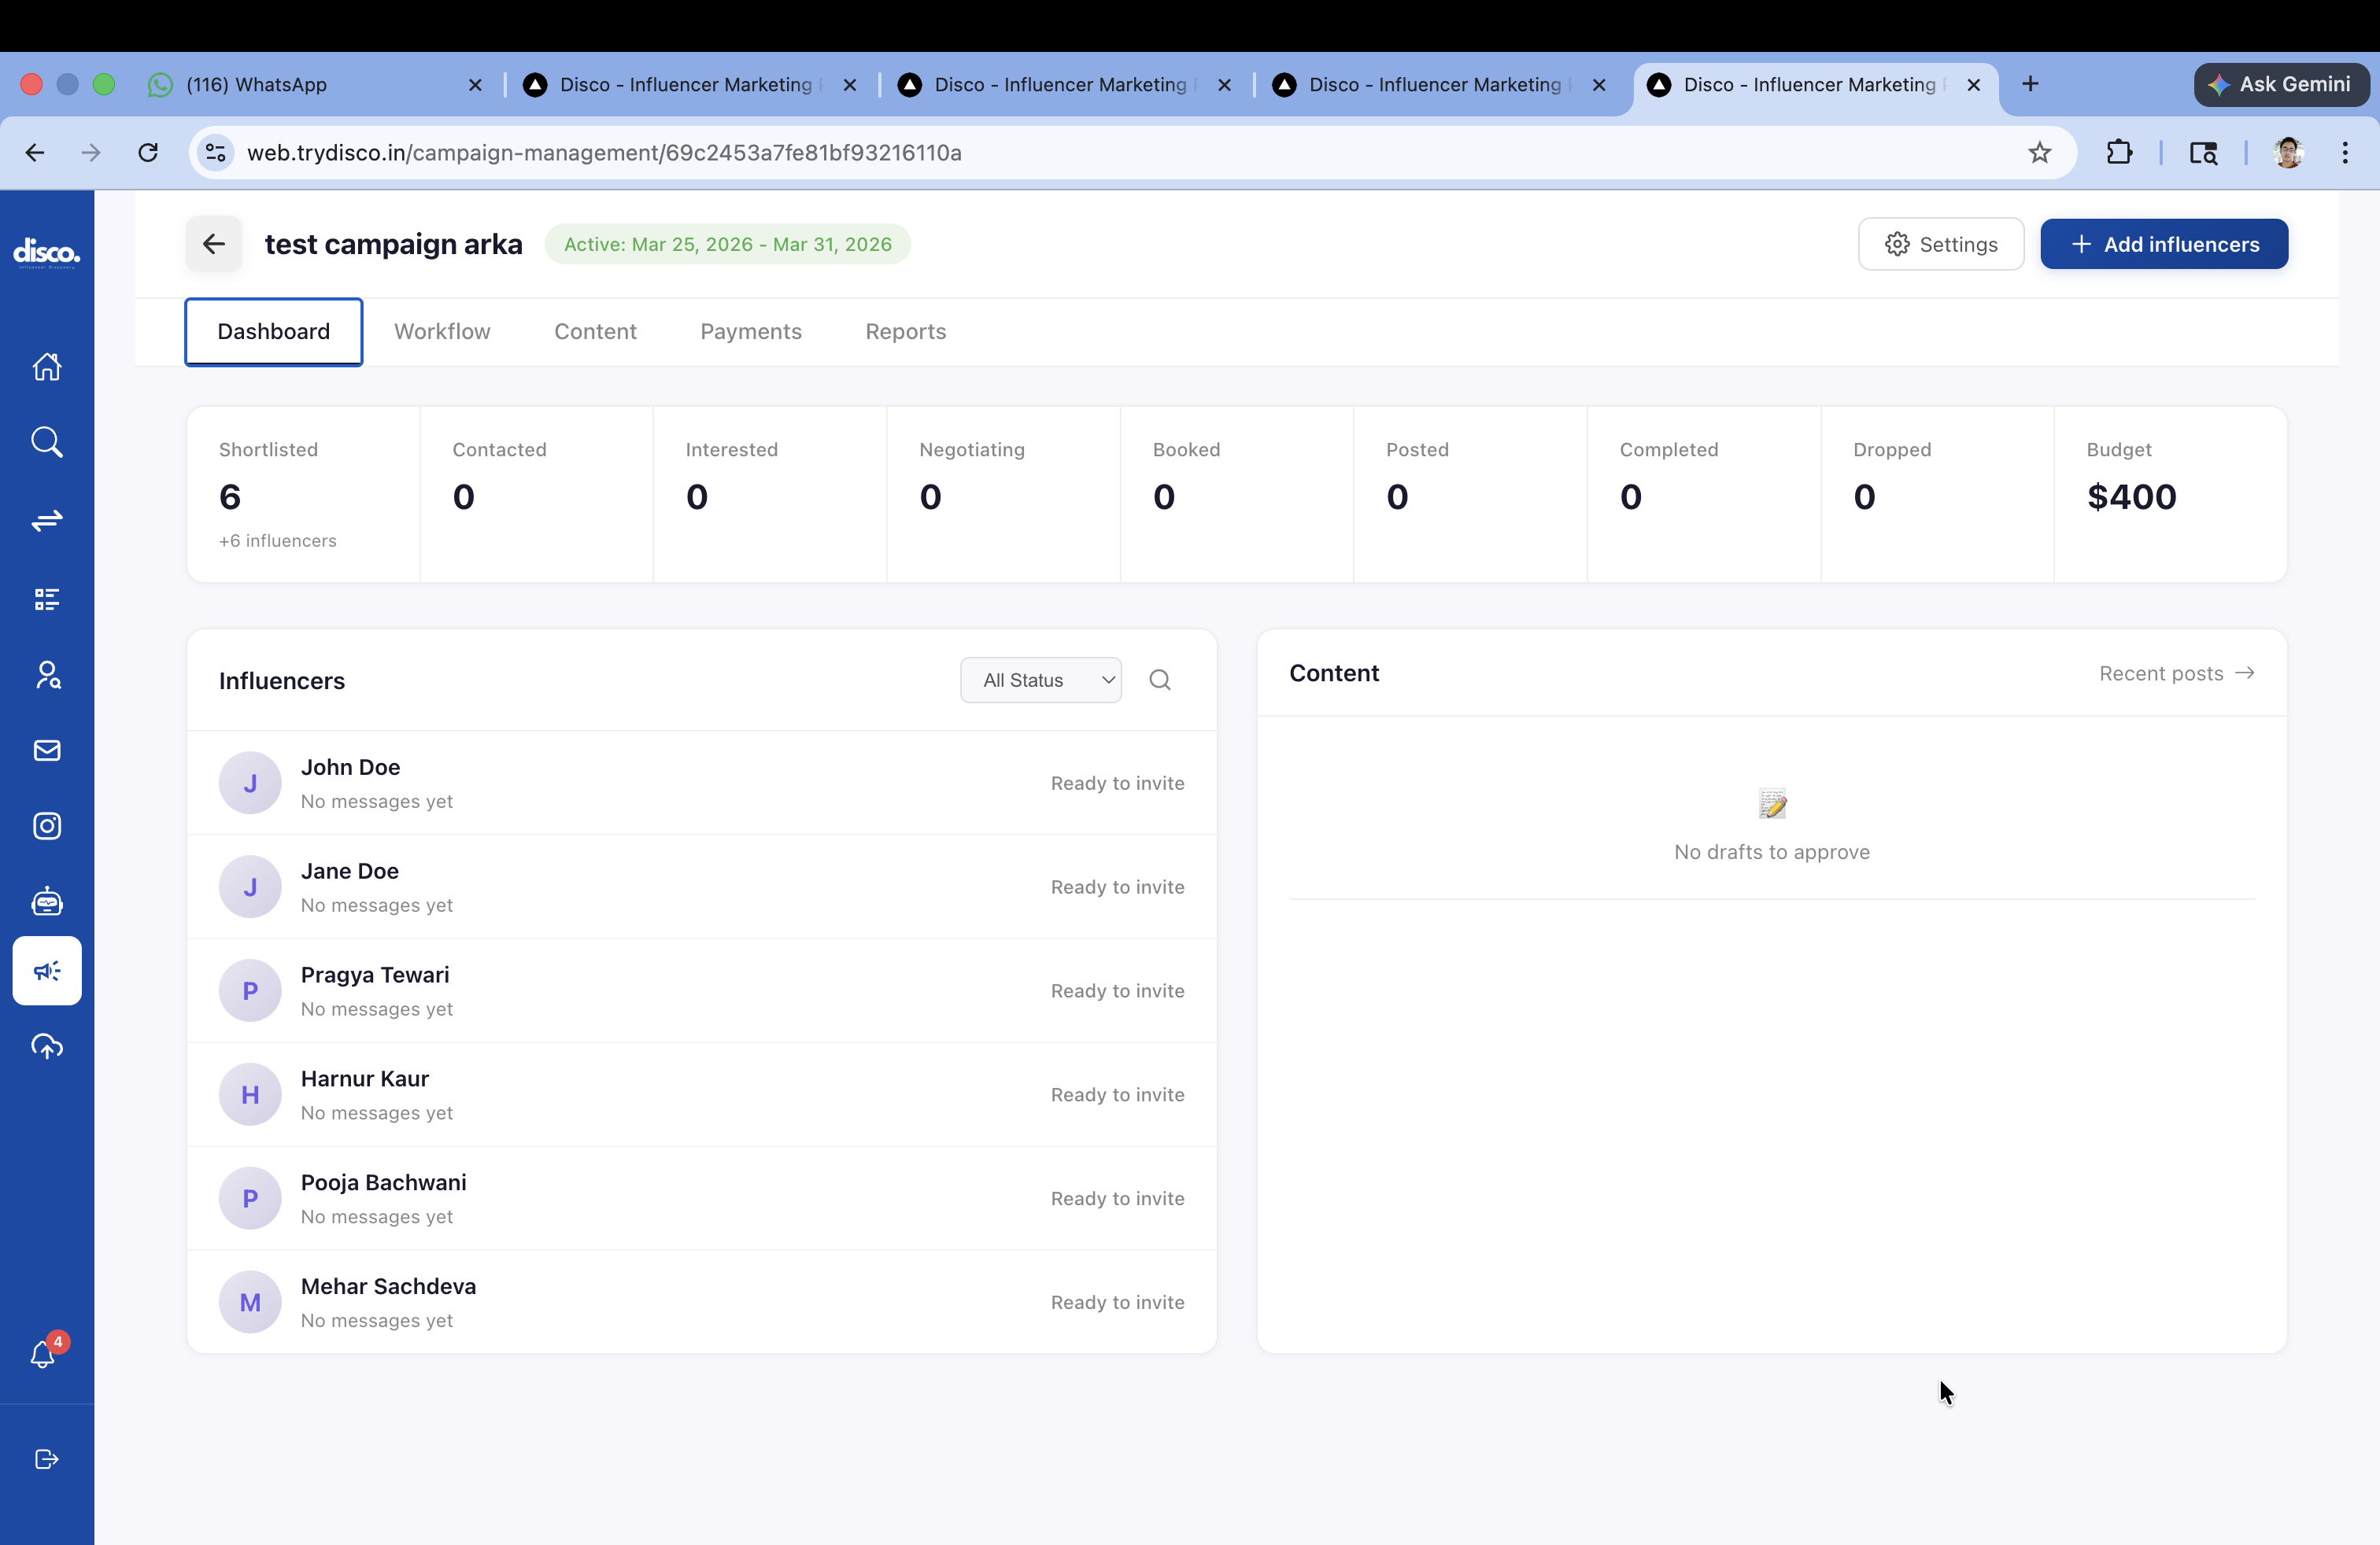Open the Home icon in sidebar

(x=47, y=367)
